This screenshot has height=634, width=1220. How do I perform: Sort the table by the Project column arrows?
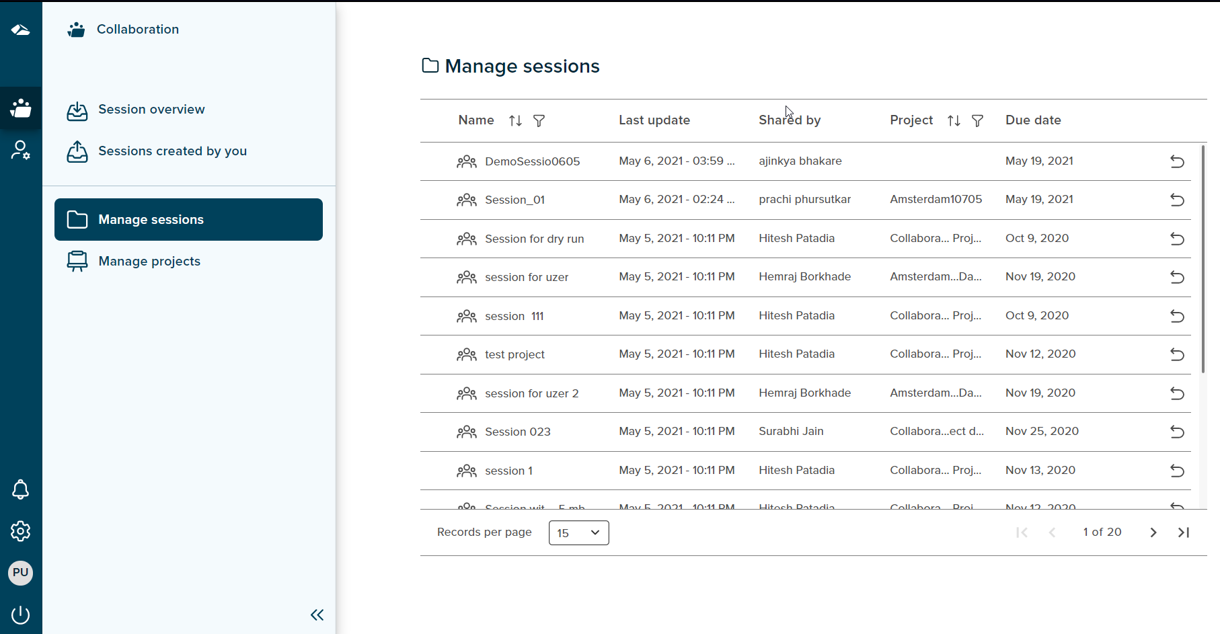954,120
